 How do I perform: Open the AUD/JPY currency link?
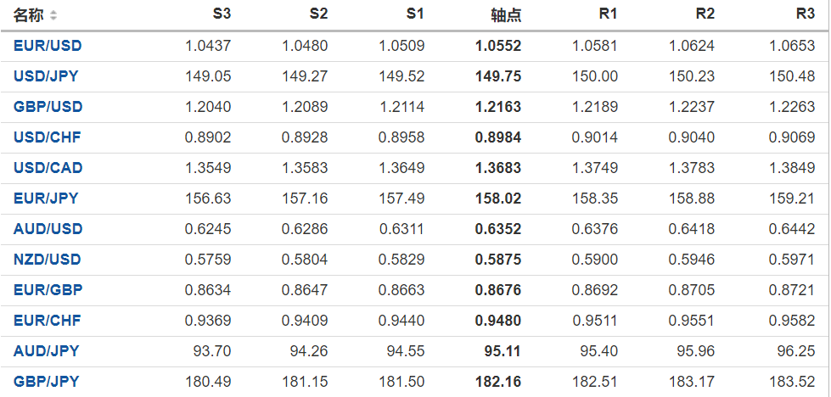click(46, 351)
